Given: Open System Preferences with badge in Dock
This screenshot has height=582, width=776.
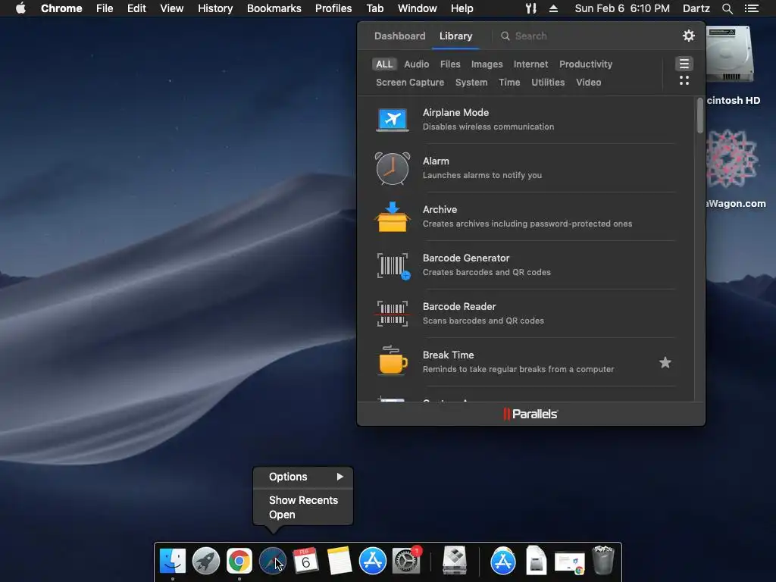Looking at the screenshot, I should 406,562.
